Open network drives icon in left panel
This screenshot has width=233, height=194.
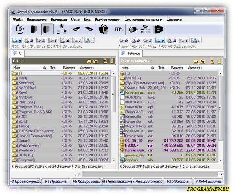[89, 41]
